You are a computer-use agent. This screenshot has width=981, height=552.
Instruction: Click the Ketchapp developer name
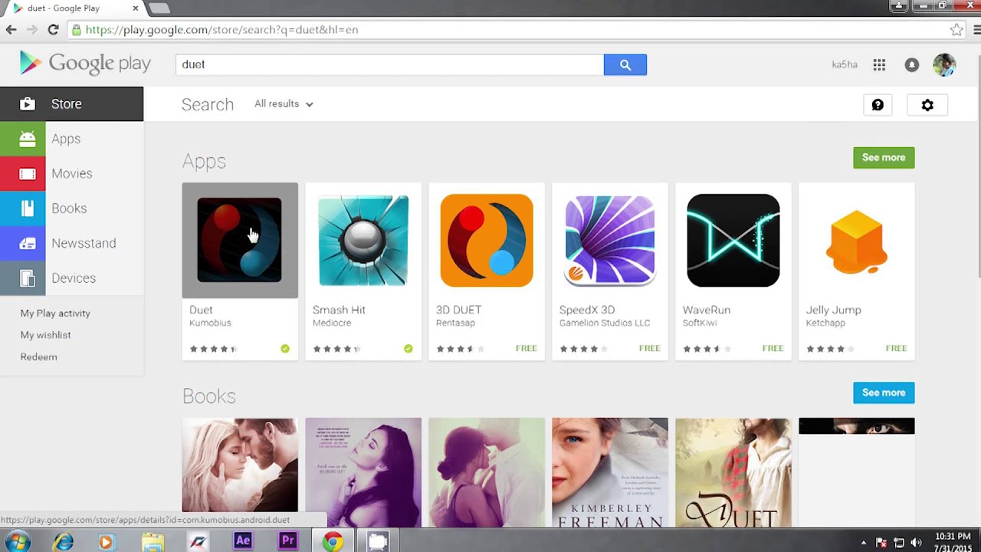825,323
